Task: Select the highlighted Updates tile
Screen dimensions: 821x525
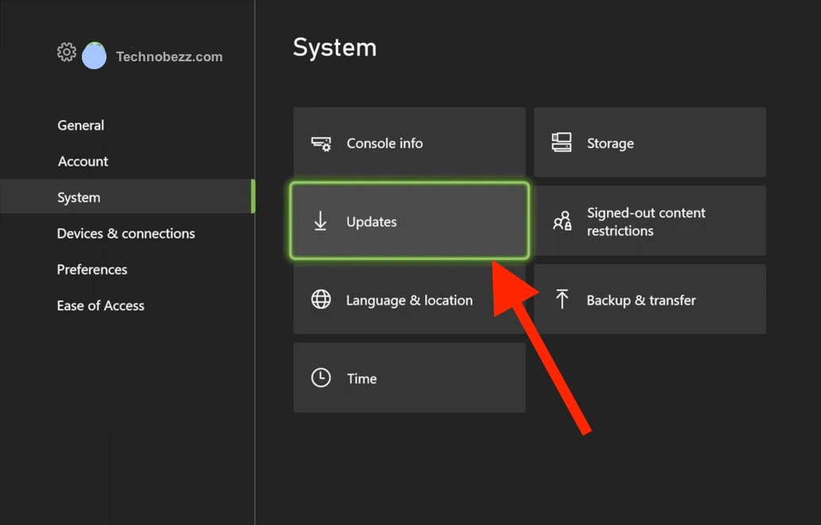Action: pyautogui.click(x=409, y=221)
